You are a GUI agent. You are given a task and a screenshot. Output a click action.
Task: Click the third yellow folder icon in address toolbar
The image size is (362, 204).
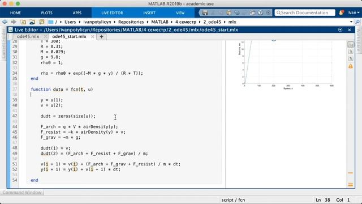pyautogui.click(x=41, y=22)
